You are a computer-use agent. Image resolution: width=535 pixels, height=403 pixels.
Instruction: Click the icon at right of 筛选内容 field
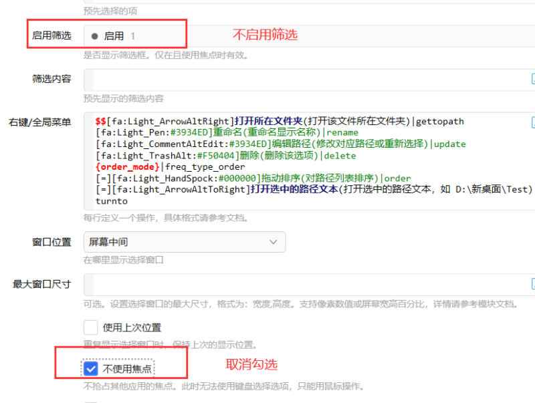coord(533,79)
